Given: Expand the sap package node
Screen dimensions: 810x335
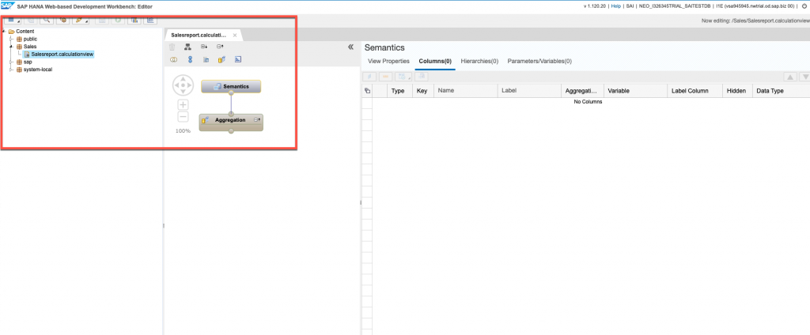Looking at the screenshot, I should (11, 62).
